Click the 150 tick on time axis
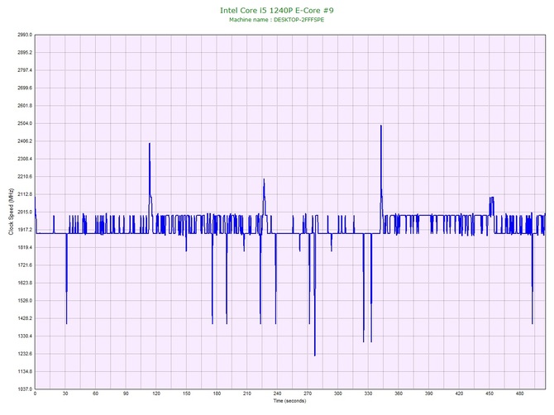 tap(187, 394)
